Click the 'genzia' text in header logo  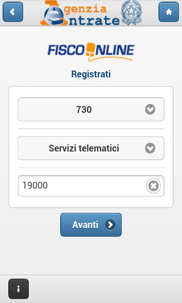[85, 9]
